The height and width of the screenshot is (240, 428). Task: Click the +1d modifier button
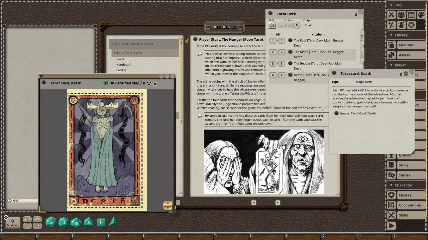(x=27, y=219)
